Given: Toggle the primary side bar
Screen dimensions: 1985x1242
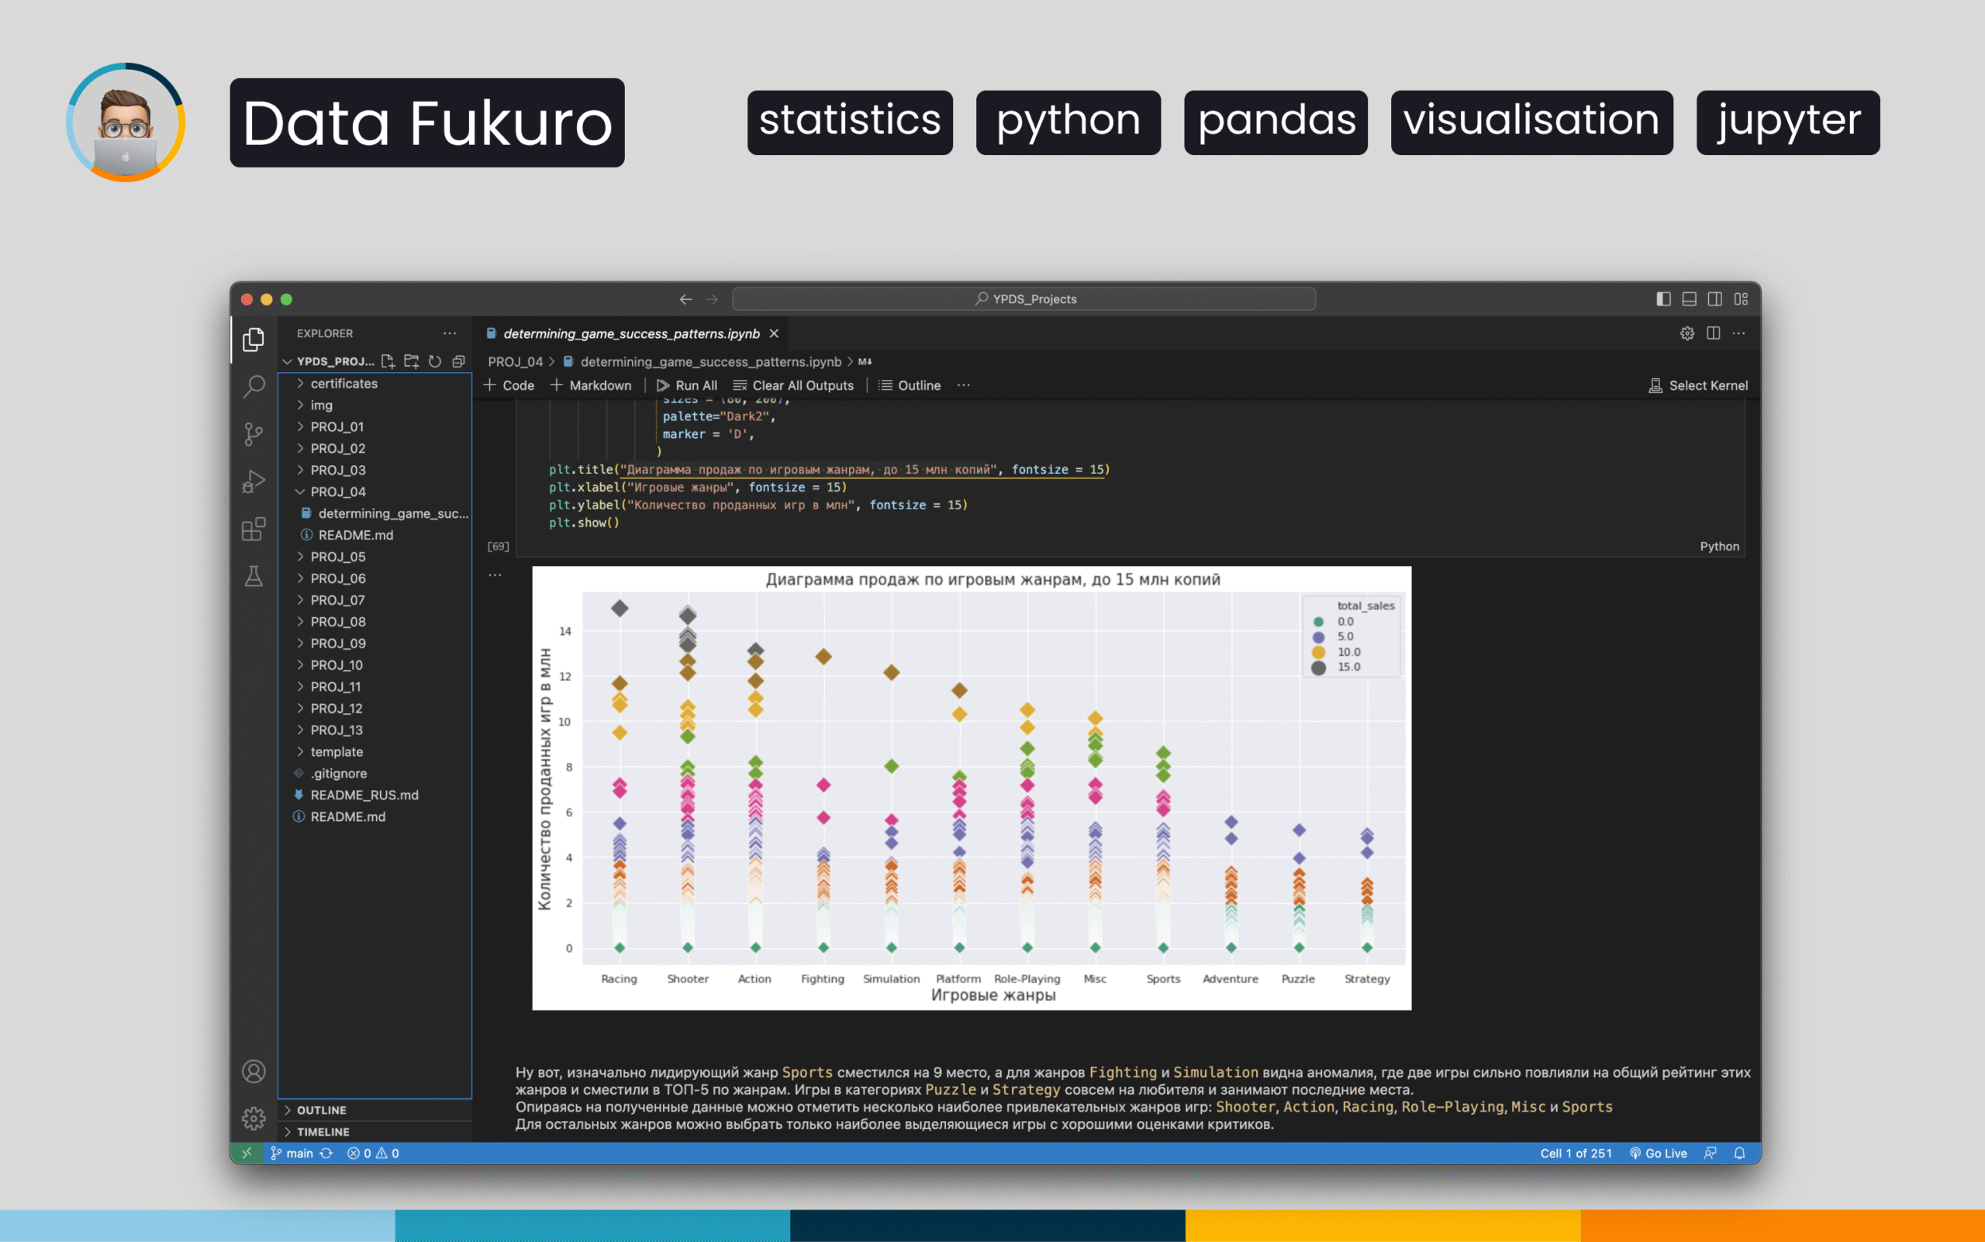Looking at the screenshot, I should point(1663,299).
